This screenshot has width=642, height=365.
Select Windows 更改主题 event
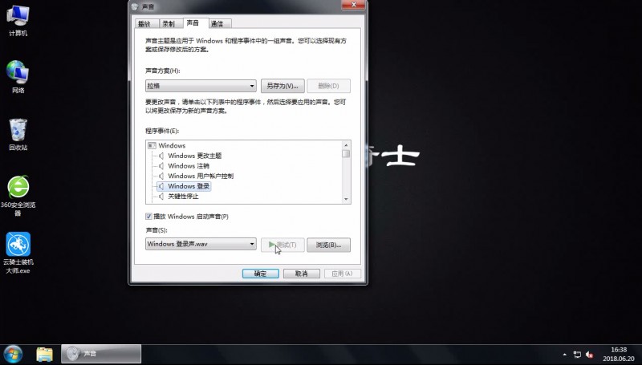point(195,156)
